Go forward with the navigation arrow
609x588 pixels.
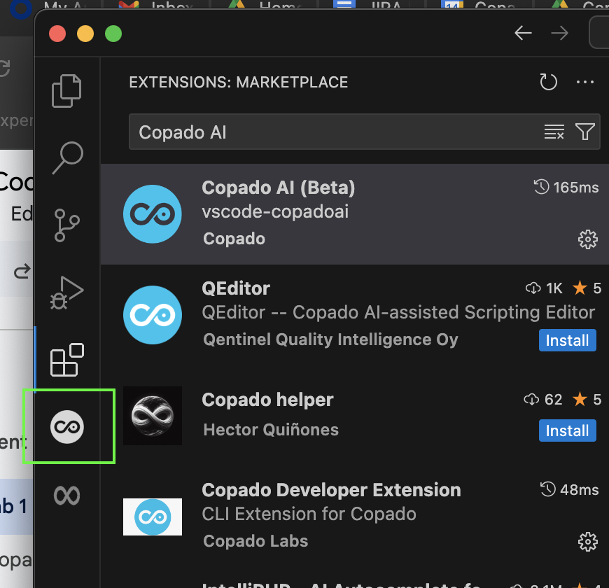pos(560,33)
